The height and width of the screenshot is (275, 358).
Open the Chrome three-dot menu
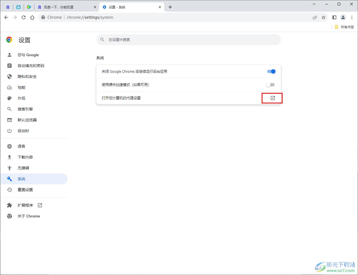coord(352,17)
